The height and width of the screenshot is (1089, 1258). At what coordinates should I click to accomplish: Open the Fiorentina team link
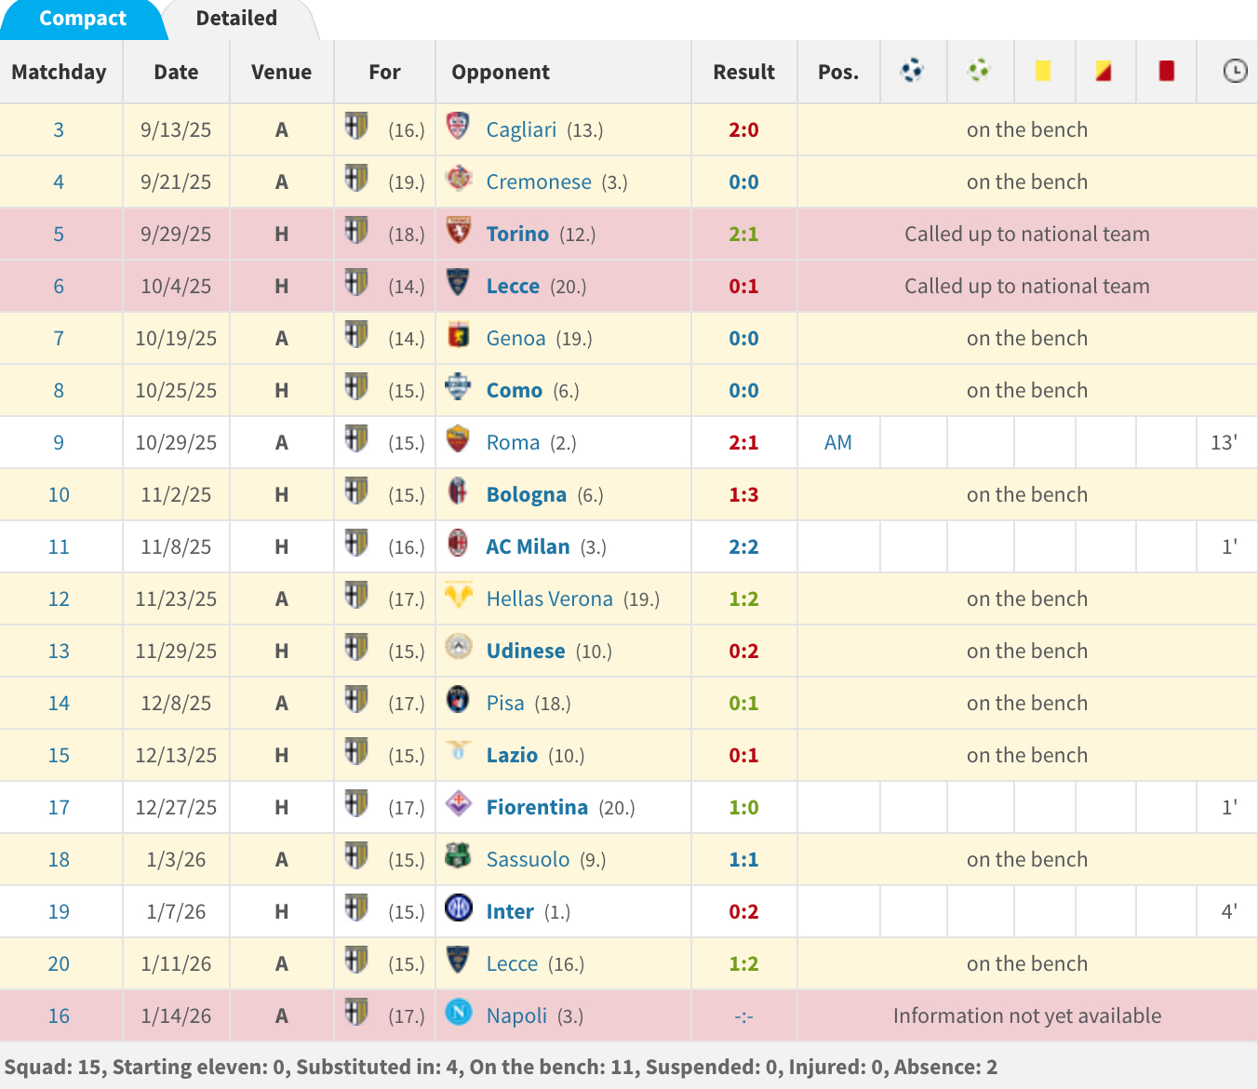pyautogui.click(x=537, y=808)
